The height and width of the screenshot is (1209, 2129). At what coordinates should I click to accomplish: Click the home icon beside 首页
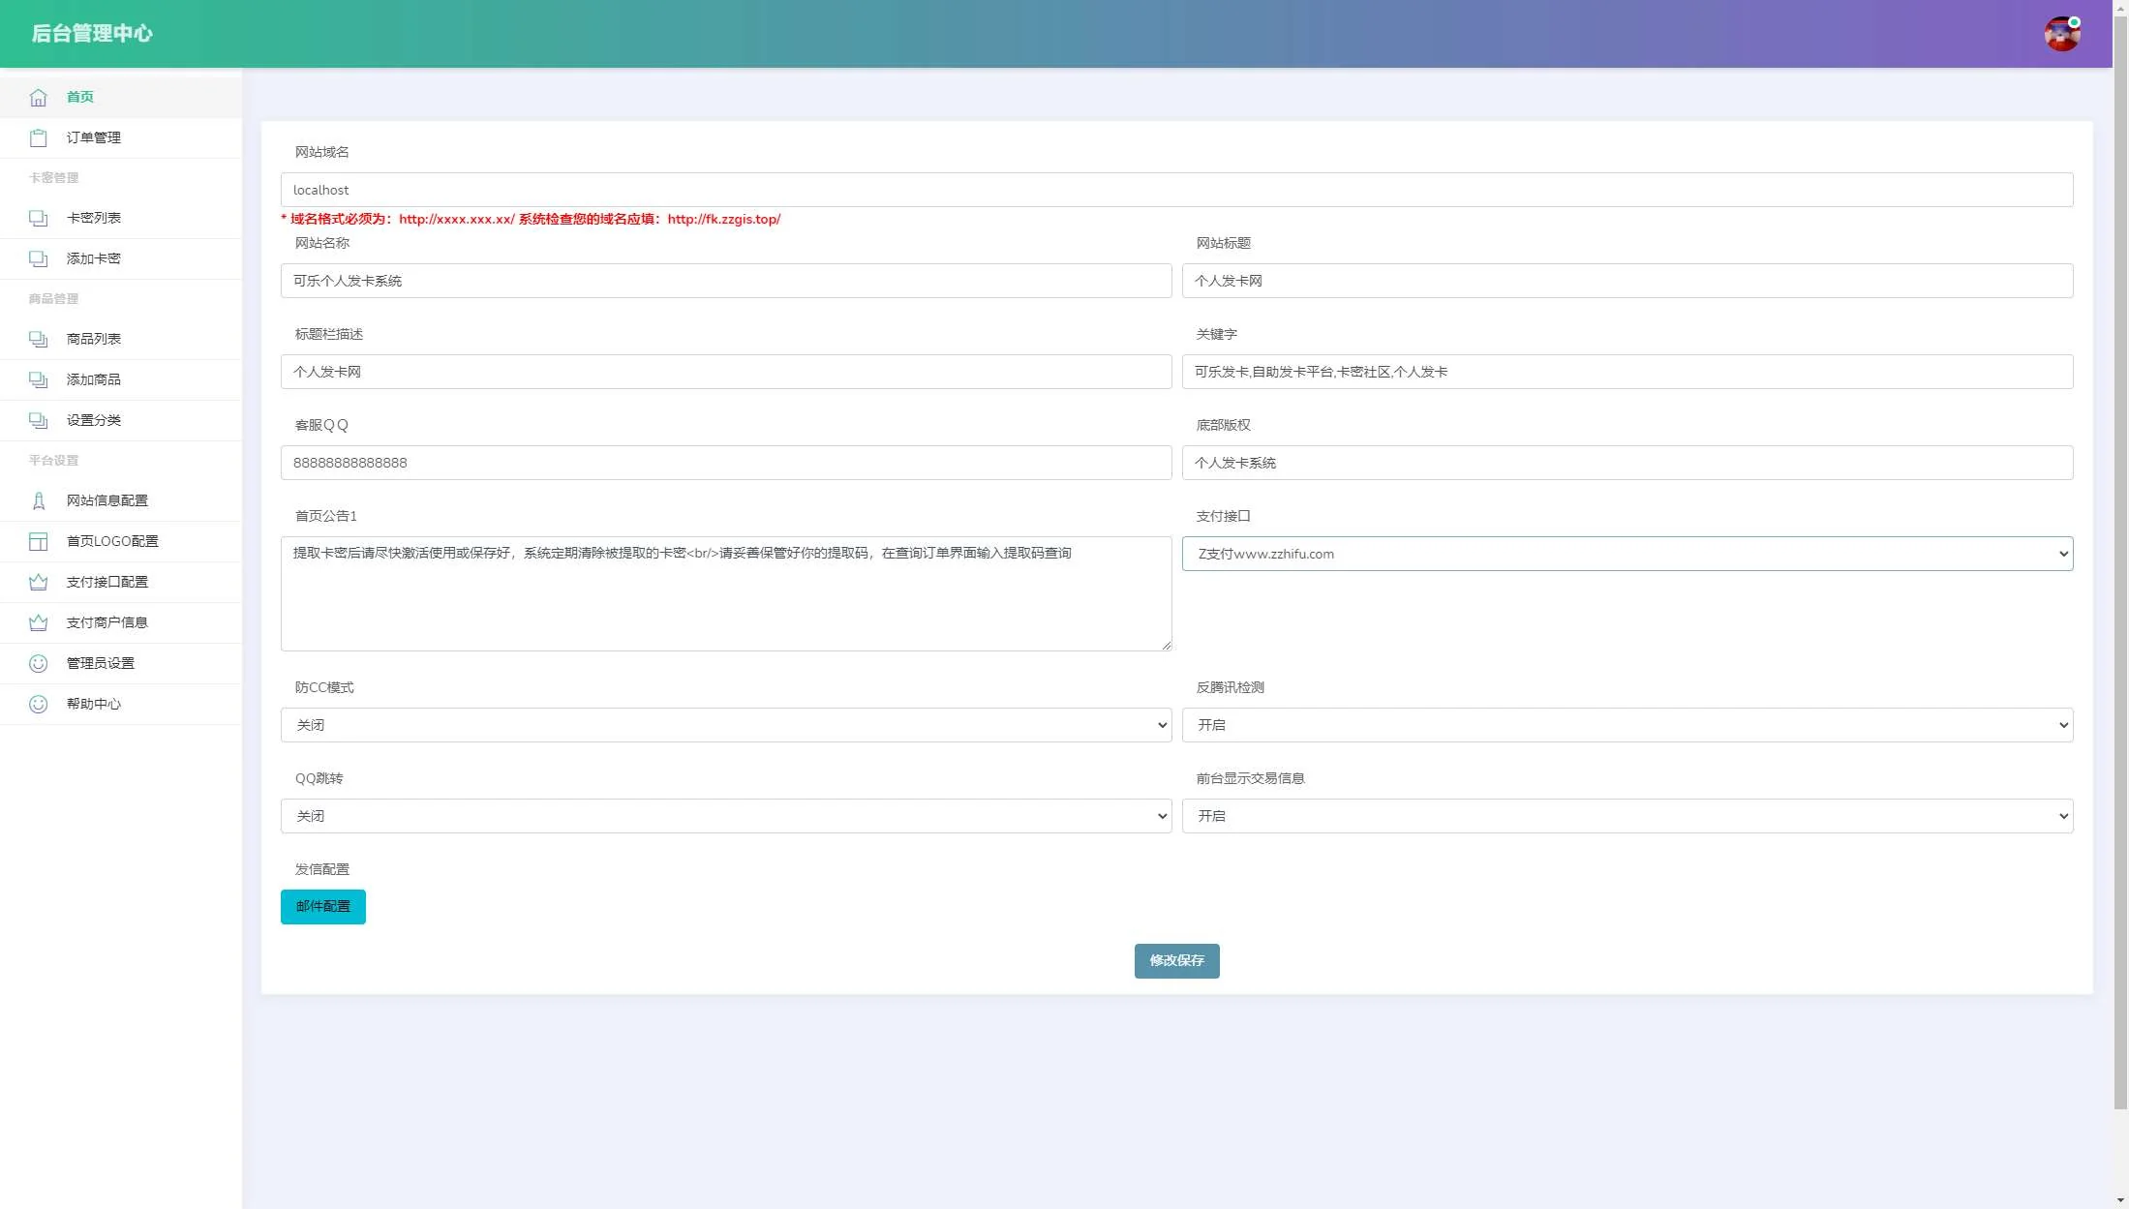click(38, 98)
